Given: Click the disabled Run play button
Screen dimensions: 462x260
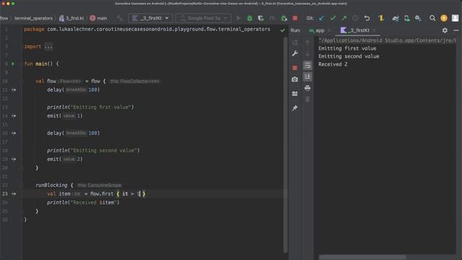Looking at the screenshot, I should point(239,18).
